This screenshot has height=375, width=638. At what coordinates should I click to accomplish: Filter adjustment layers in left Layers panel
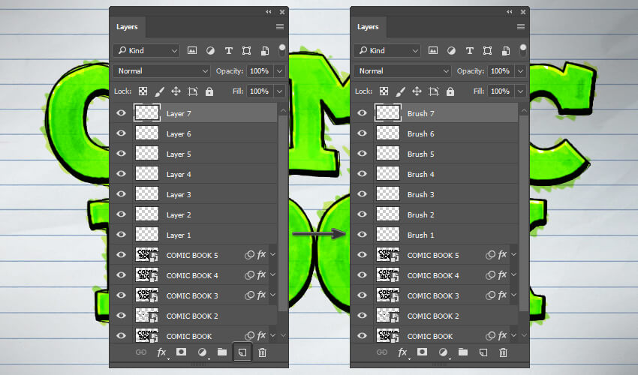(x=210, y=50)
